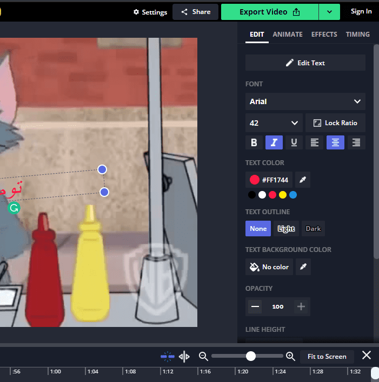Toggle Lock Ratio option

(x=335, y=123)
